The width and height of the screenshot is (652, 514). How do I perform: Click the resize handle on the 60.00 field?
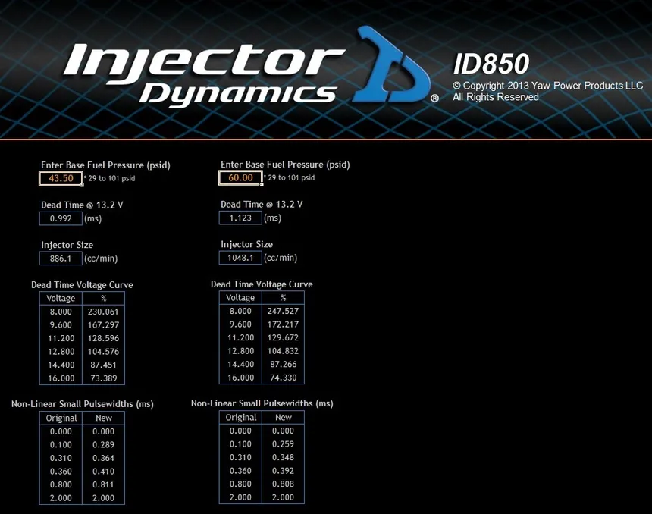tap(262, 183)
